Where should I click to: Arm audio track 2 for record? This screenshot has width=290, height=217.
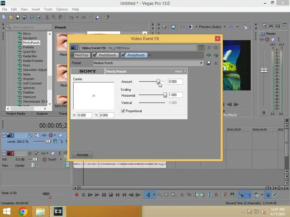tap(29, 153)
